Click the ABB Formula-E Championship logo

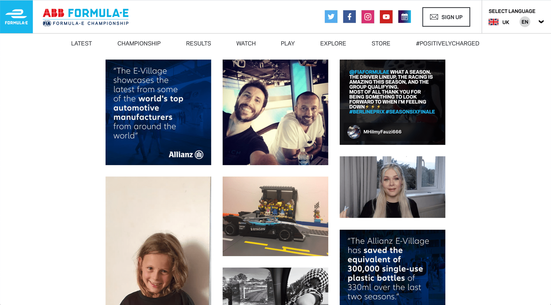[86, 17]
